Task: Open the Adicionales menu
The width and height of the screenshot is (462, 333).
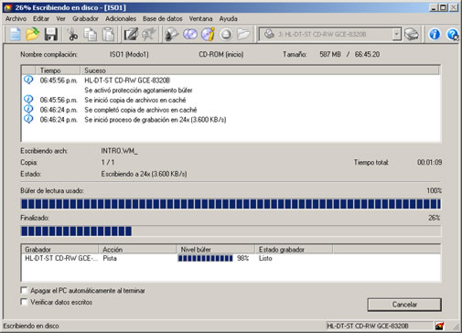Action: (121, 18)
